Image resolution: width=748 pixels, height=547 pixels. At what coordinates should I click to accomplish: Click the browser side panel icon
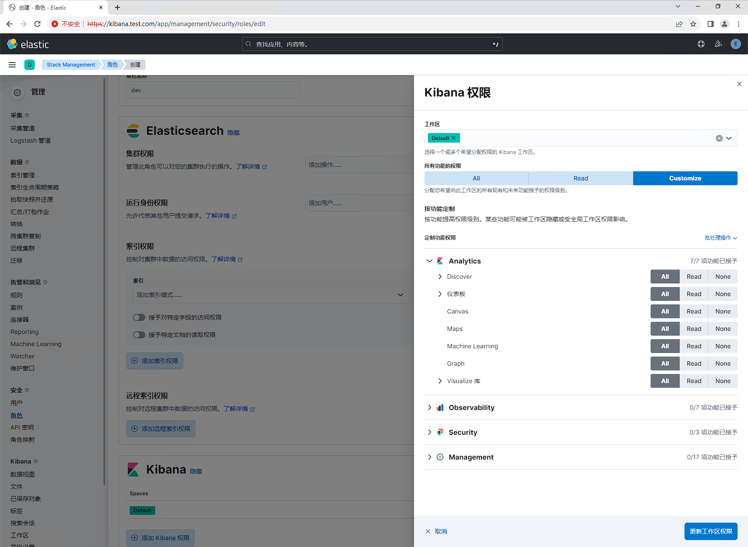tap(711, 24)
